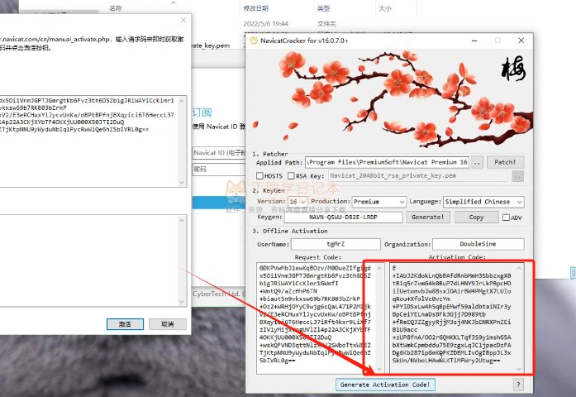Image resolution: width=576 pixels, height=397 pixels.
Task: Click request code box scrollbar up arrow in dialog
Action: click(182, 101)
